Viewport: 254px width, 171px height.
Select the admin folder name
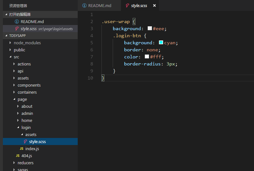[x=27, y=113]
